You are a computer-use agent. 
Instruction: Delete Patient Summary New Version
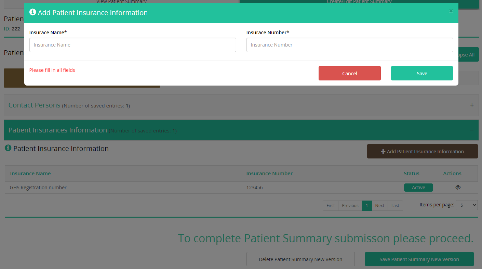pyautogui.click(x=300, y=259)
